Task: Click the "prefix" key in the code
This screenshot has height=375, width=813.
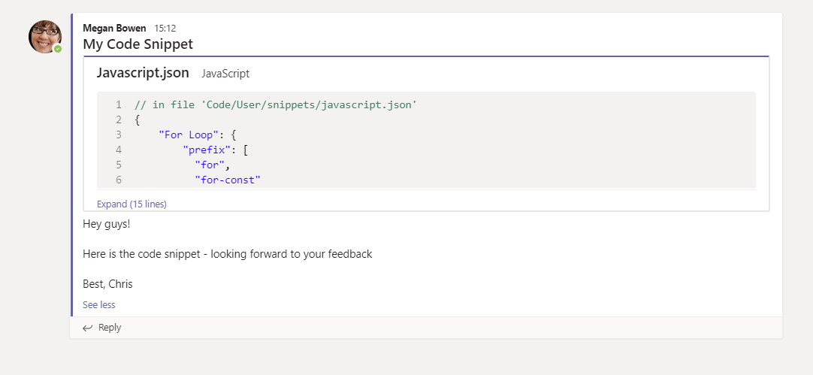Action: point(207,150)
